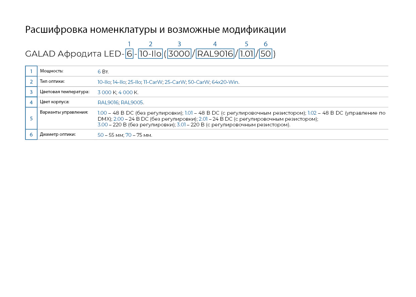Select the boxed '3000' color temperature segment

pyautogui.click(x=179, y=54)
